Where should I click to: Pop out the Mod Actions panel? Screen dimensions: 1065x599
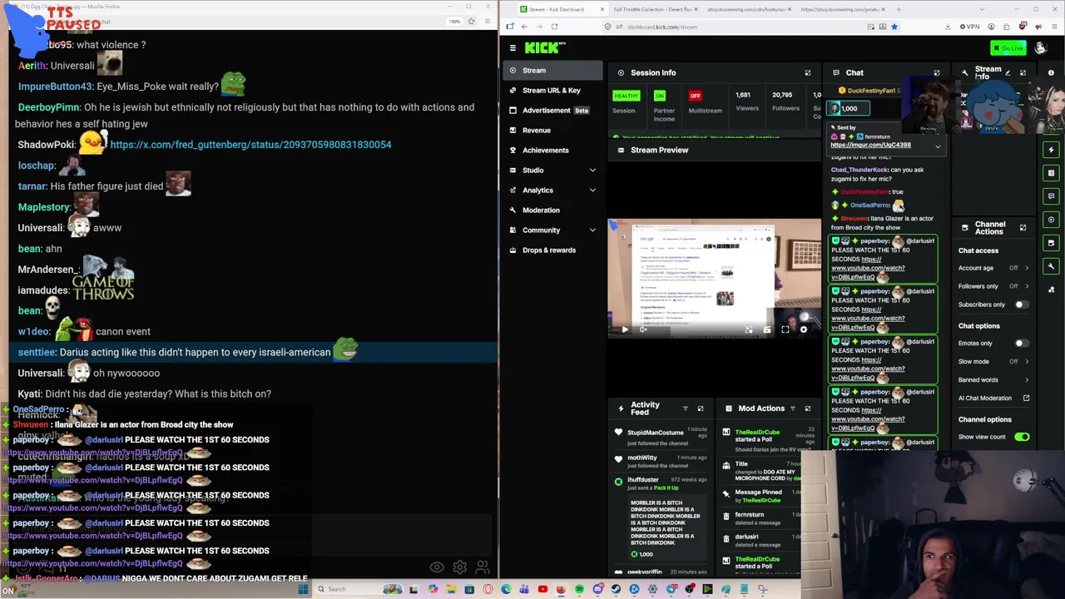[x=807, y=408]
